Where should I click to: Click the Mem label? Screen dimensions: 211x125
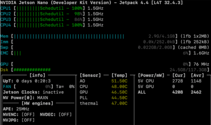(x=4, y=36)
